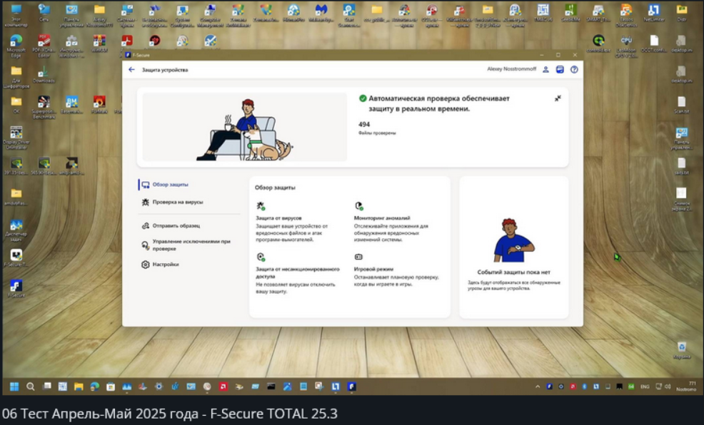The width and height of the screenshot is (704, 425).
Task: Show hidden system tray icons chevron
Action: (538, 386)
